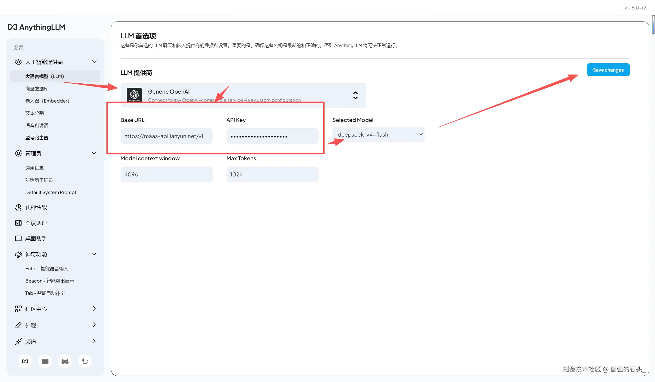Open 语音和讲话 settings

coord(37,126)
